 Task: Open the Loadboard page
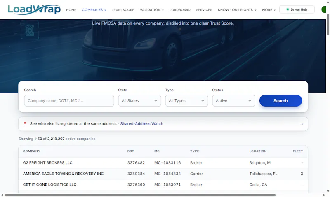click(180, 10)
